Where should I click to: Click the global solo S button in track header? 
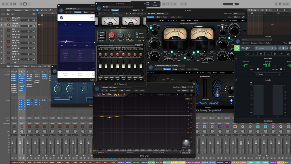[x=13, y=14]
